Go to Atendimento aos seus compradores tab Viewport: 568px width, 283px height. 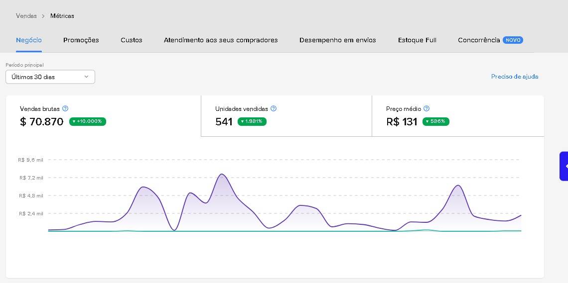(221, 40)
